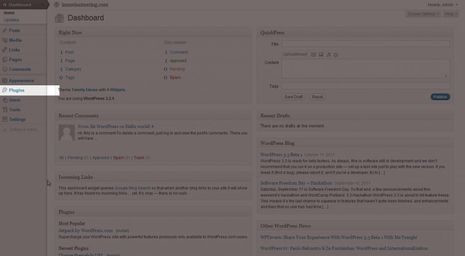Open the Updates submenu item

click(x=11, y=20)
